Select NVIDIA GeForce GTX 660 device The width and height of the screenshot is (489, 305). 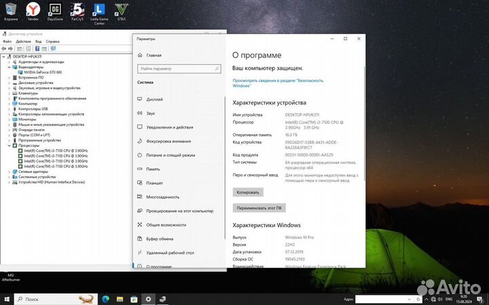click(x=43, y=73)
